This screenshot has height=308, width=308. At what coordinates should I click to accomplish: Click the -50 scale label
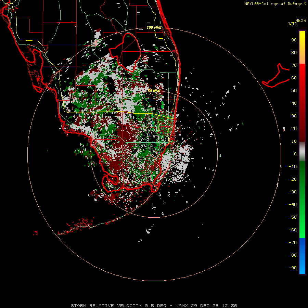click(x=293, y=217)
